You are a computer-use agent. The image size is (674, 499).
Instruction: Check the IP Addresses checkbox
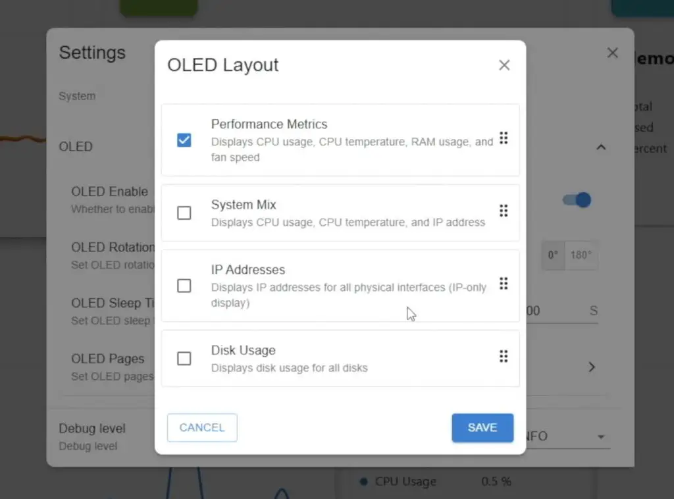(184, 285)
